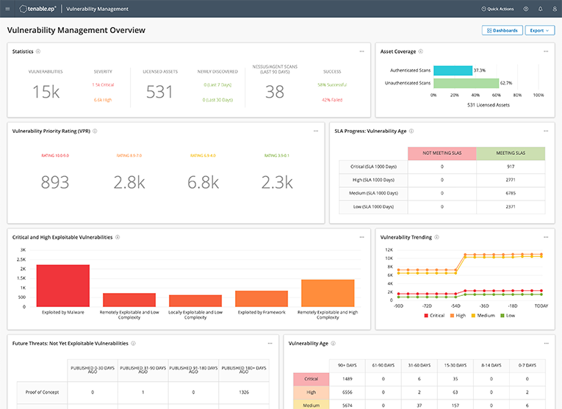Toggle the Critical series in trending legend
This screenshot has width=562, height=409.
434,316
